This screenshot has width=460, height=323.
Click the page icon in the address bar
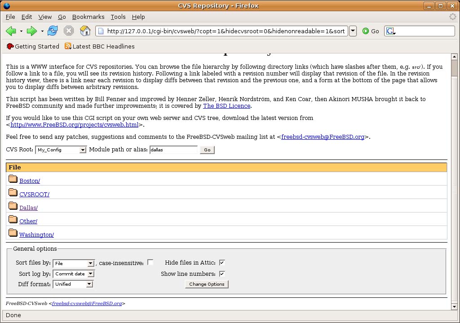101,31
